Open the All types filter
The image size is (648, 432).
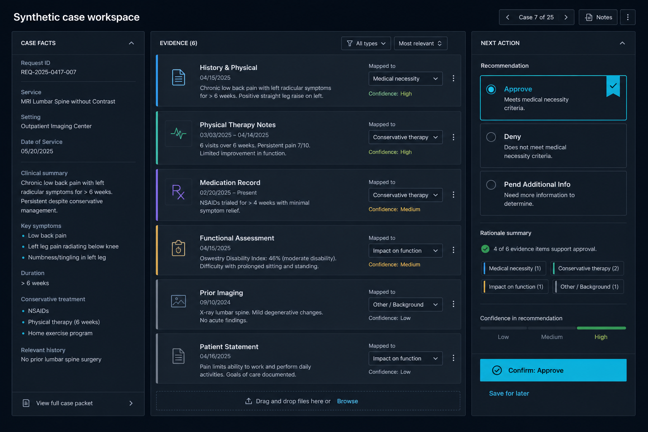pyautogui.click(x=366, y=43)
